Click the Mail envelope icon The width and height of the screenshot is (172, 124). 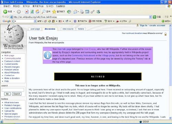[75, 12]
